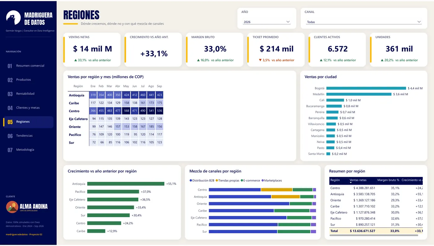Click the sort arrow under Ventas netas header
This screenshot has width=434, height=246.
[x=351, y=183]
